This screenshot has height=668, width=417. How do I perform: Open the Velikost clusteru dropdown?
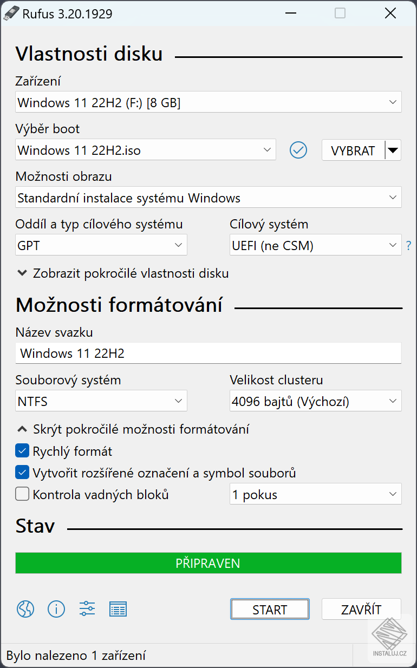[x=315, y=401]
